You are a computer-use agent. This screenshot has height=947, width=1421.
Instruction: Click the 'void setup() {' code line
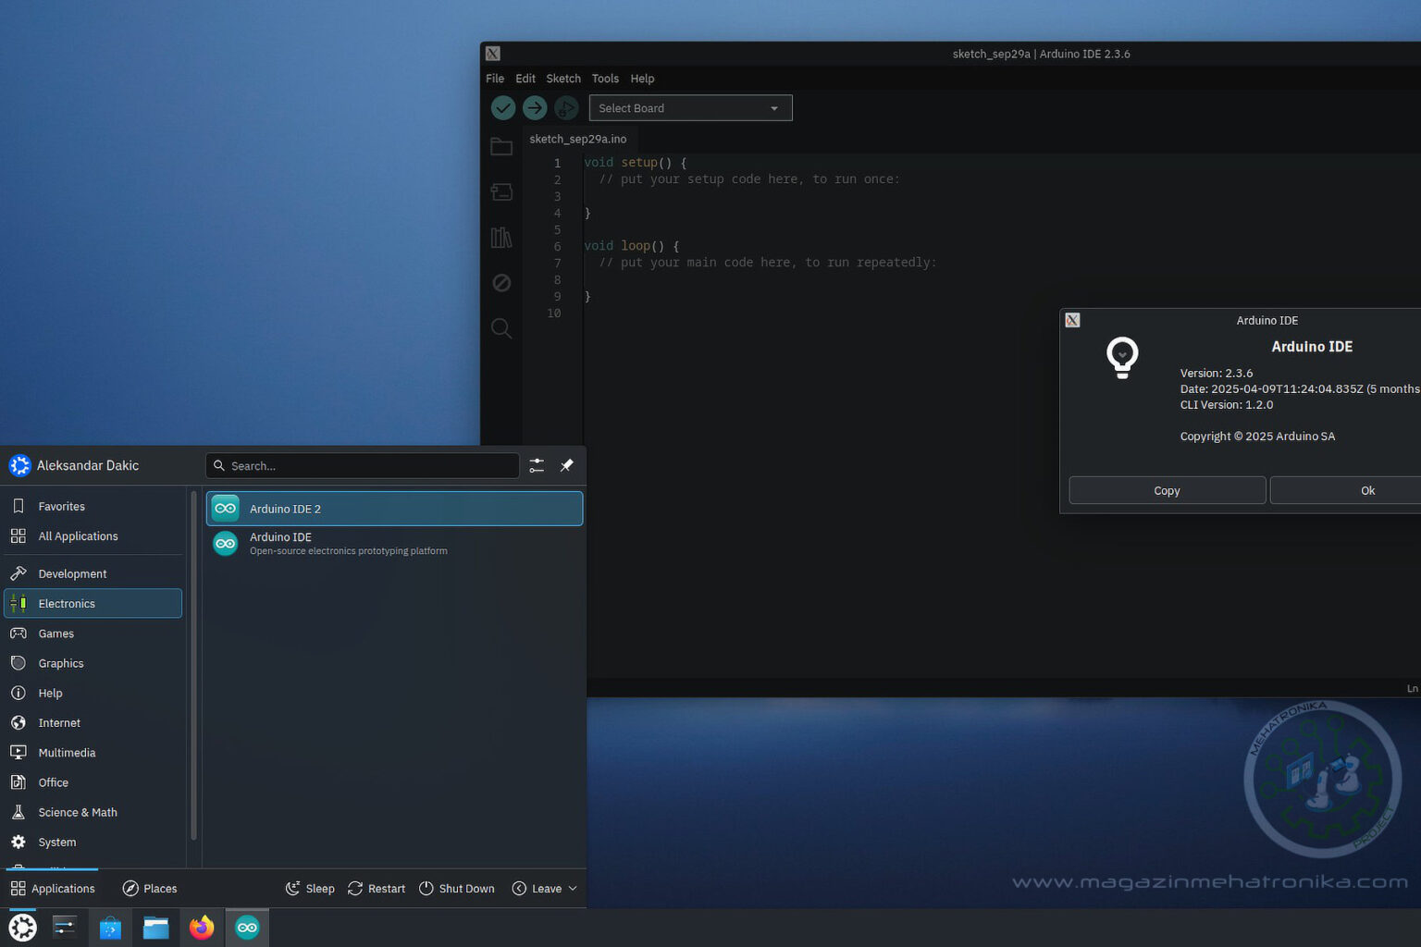[x=636, y=162]
